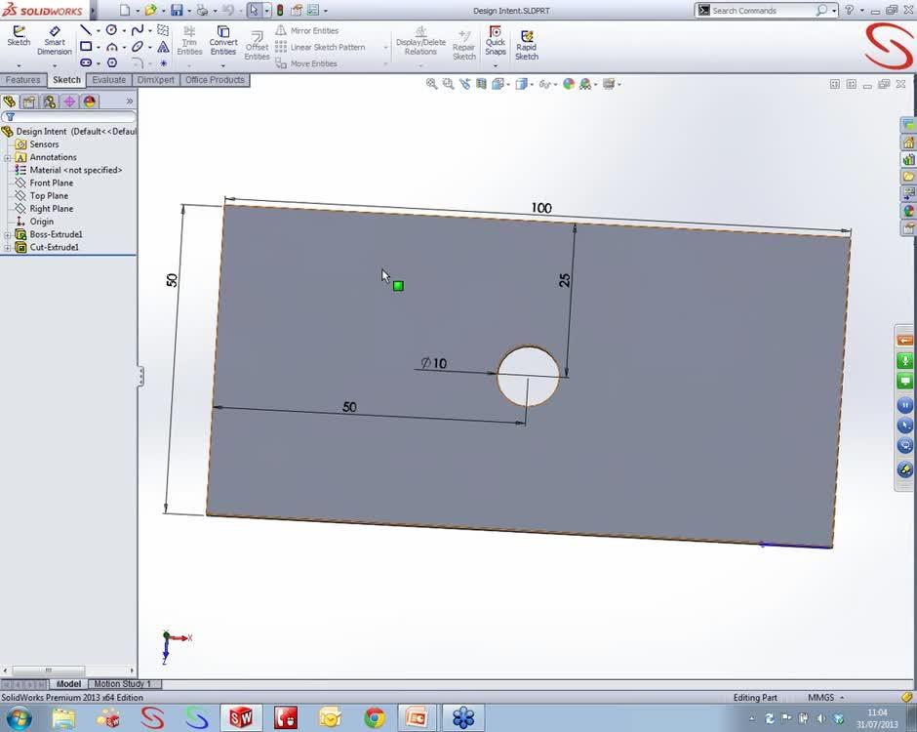This screenshot has width=917, height=732.
Task: Toggle the Rebuild traffic light icon
Action: click(x=280, y=10)
